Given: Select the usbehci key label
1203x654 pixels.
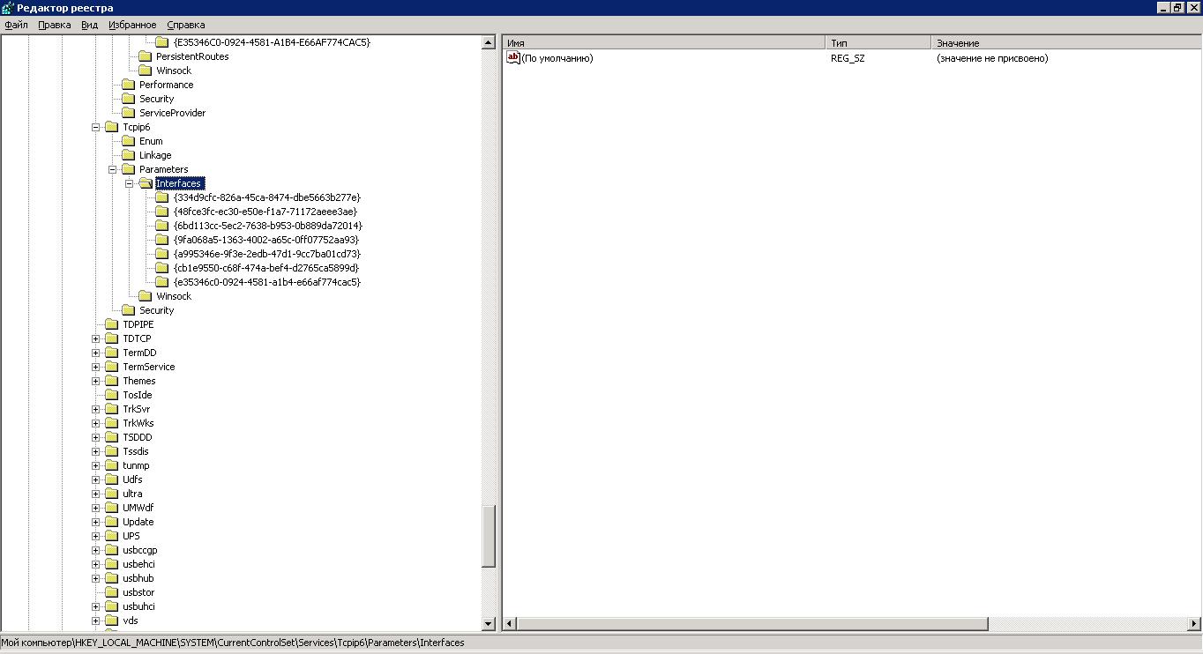Looking at the screenshot, I should [139, 564].
